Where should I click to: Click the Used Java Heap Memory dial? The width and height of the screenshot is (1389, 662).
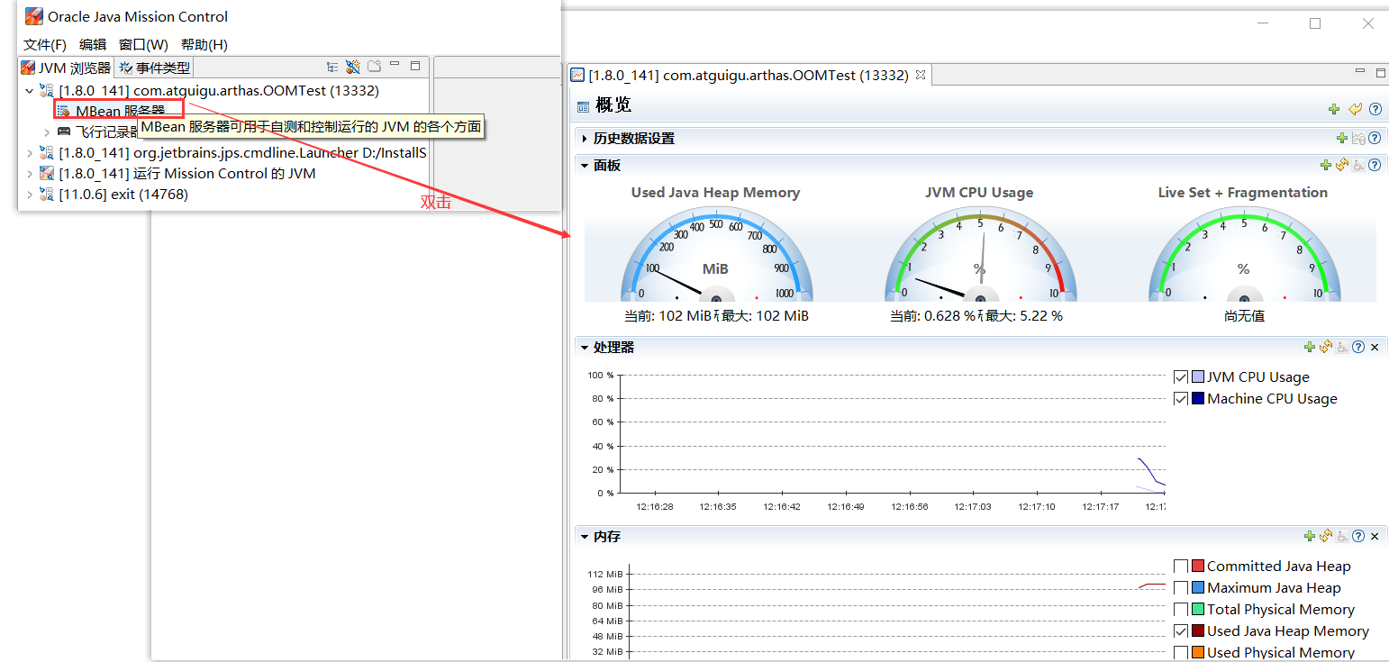pos(716,256)
